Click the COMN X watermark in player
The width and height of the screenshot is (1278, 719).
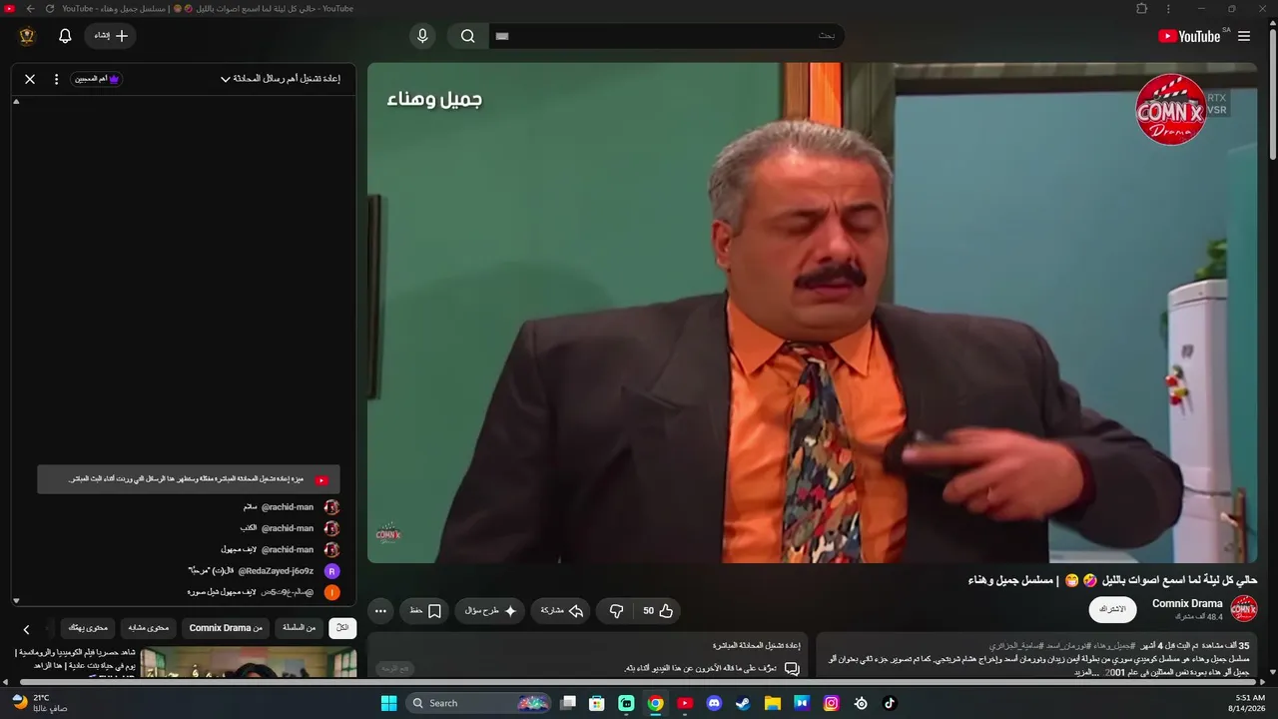(x=1171, y=109)
